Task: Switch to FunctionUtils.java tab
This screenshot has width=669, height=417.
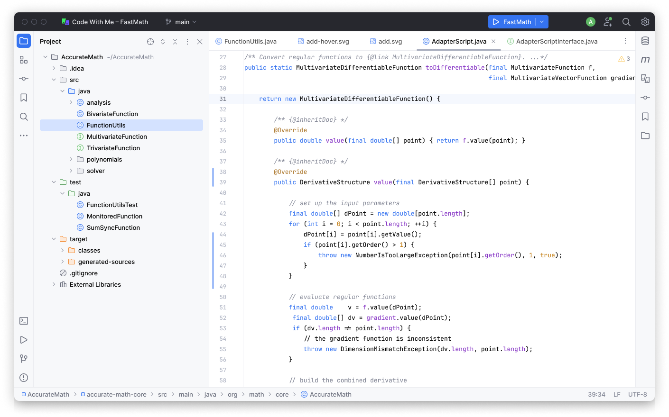Action: (246, 41)
